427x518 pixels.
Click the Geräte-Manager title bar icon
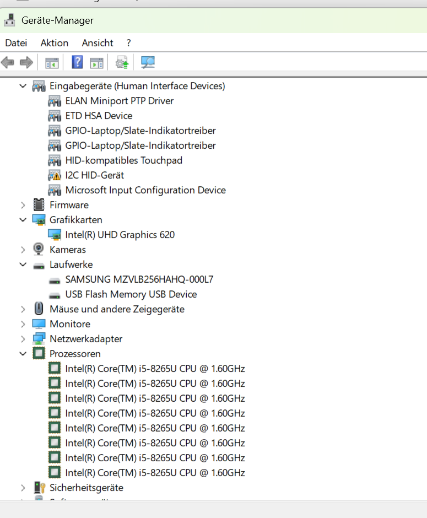point(9,20)
